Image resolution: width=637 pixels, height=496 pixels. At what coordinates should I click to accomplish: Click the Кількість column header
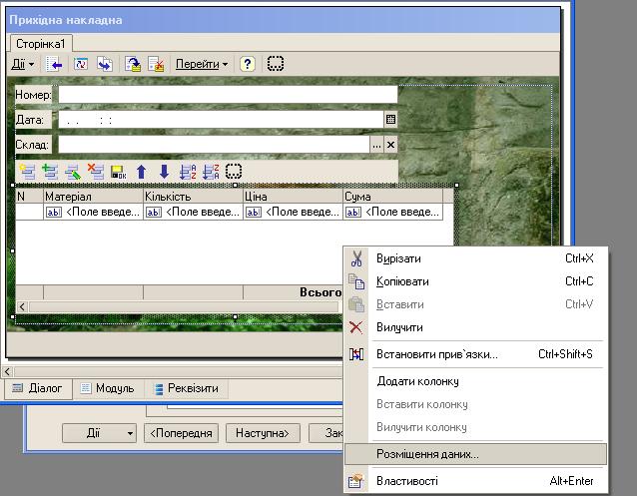(x=193, y=197)
